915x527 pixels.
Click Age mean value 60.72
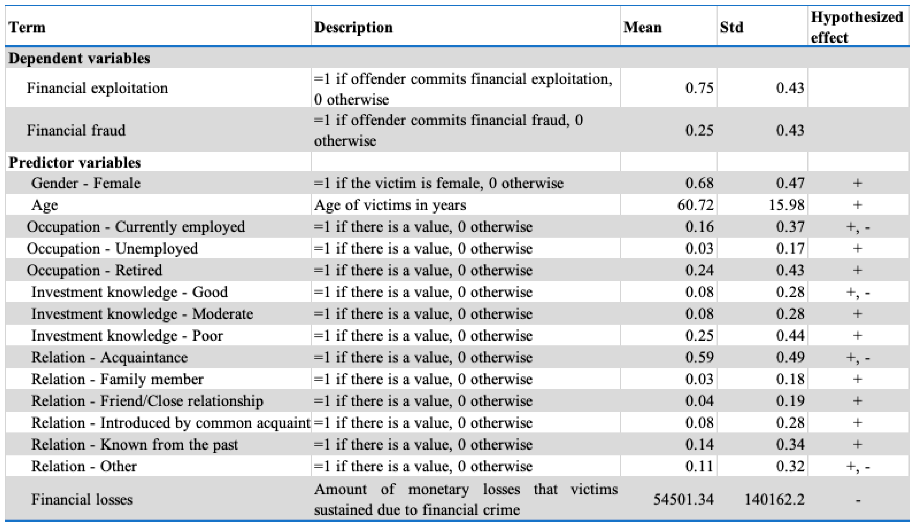(695, 205)
